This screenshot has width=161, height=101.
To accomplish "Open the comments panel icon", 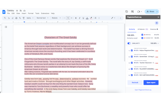I will point(132,12).
